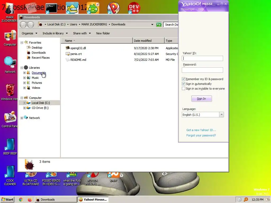This screenshot has width=271, height=203.
Task: Switch to Yahoo! Messenger taskbar button
Action: coord(93,200)
